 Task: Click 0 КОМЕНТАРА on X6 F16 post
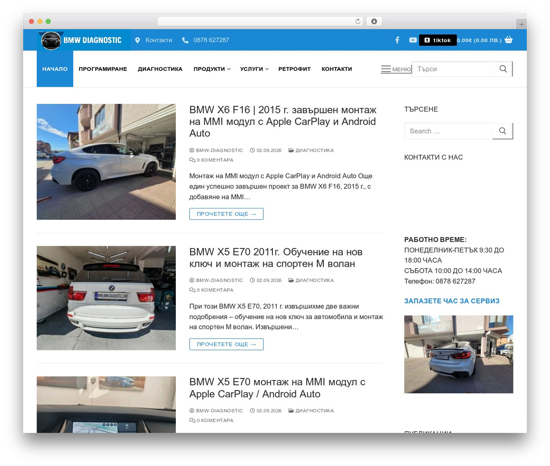coord(215,160)
